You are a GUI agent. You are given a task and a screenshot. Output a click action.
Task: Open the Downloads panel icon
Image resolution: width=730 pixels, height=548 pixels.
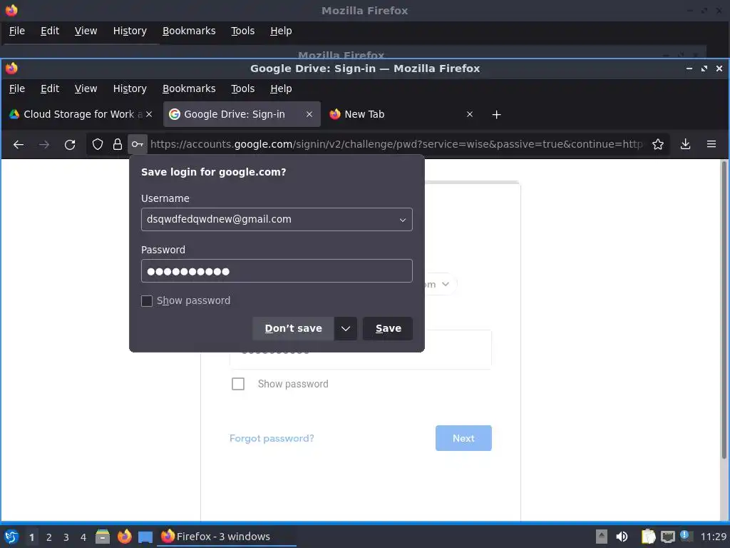coord(685,144)
